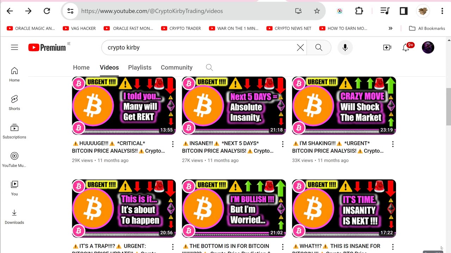Open the HUUUUGE!!! CRITICAL BITCOIN PRICE ANALYSIS title
451x253 pixels.
point(118,147)
